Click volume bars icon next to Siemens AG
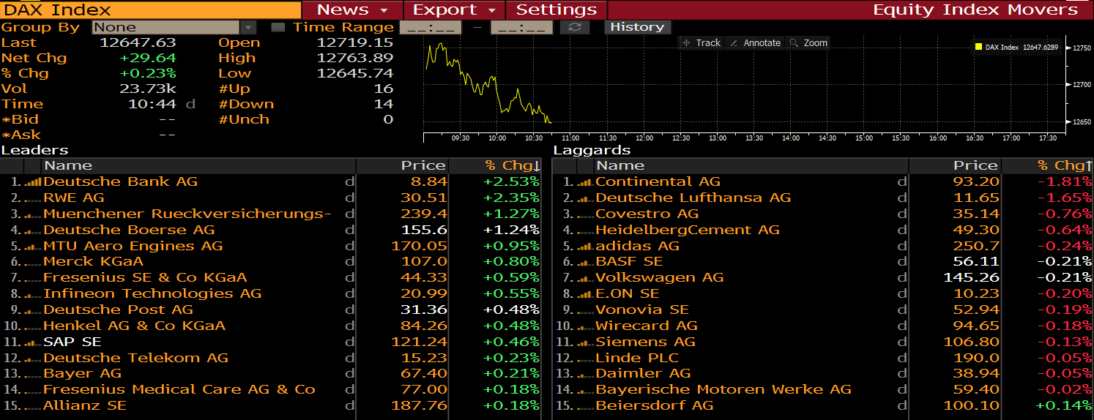Screen dimensions: 1094x420 click(x=585, y=342)
